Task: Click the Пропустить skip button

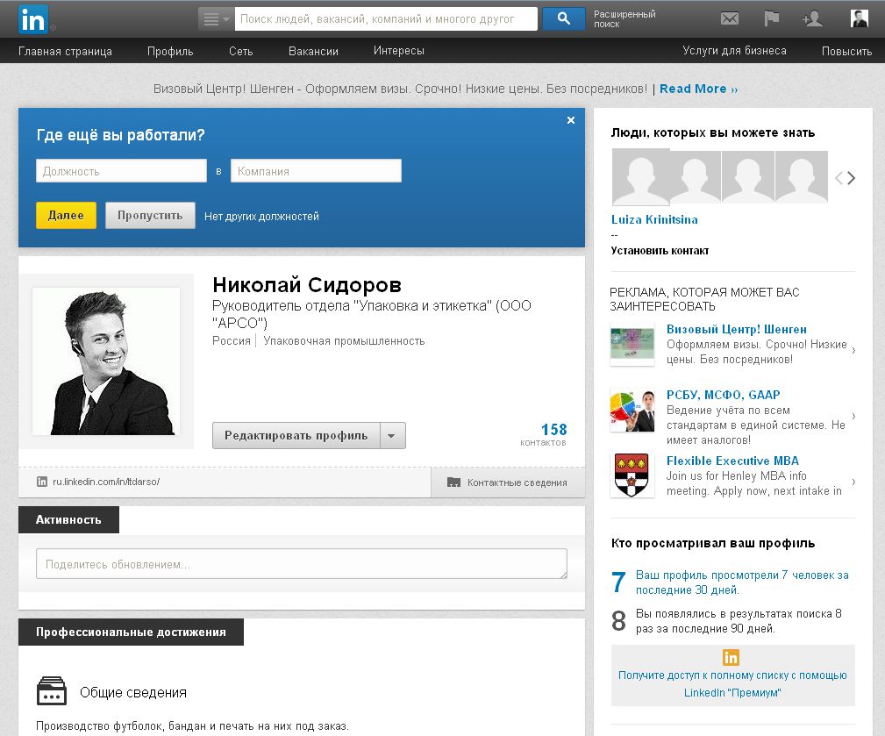Action: (150, 216)
